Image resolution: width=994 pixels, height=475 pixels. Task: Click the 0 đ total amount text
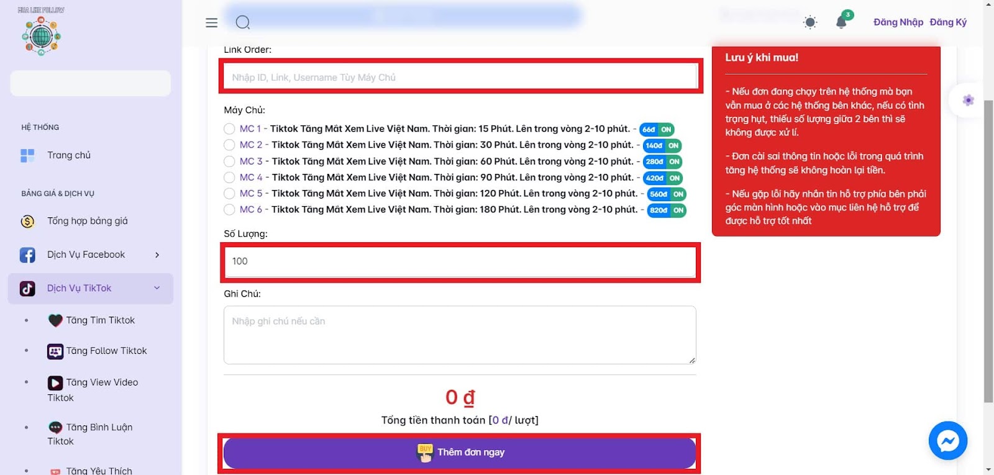(x=460, y=397)
